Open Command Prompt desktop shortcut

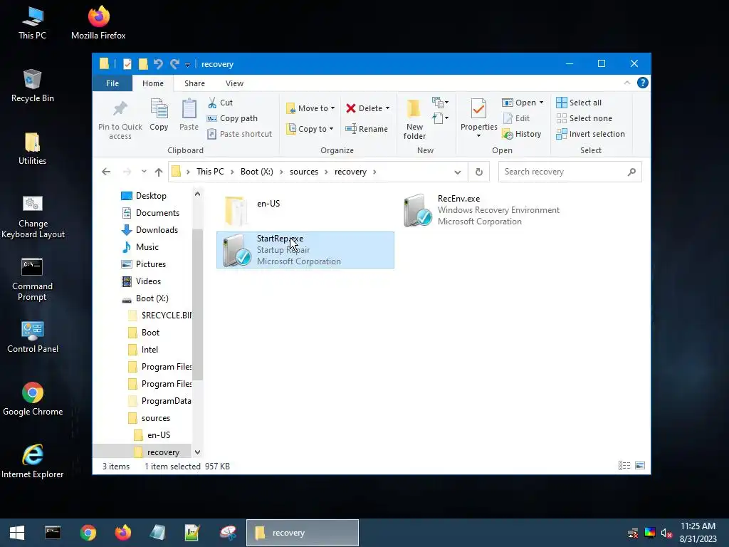pyautogui.click(x=32, y=279)
